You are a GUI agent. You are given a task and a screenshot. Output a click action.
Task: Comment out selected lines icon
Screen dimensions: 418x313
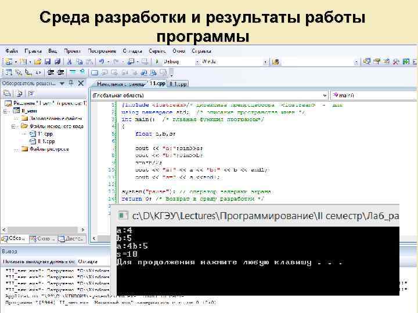point(73,72)
